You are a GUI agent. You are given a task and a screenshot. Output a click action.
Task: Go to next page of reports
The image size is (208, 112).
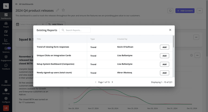[x=112, y=82]
